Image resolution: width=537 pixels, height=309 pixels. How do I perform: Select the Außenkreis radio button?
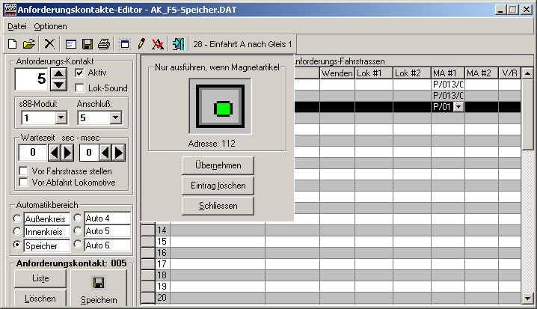coord(18,219)
